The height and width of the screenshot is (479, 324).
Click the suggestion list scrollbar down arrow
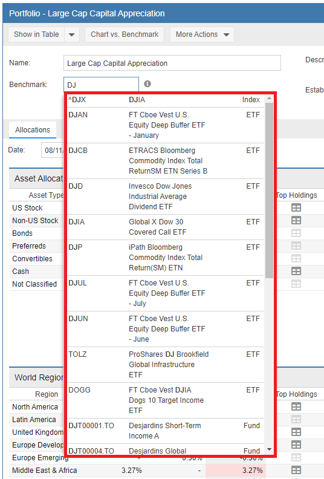[269, 449]
